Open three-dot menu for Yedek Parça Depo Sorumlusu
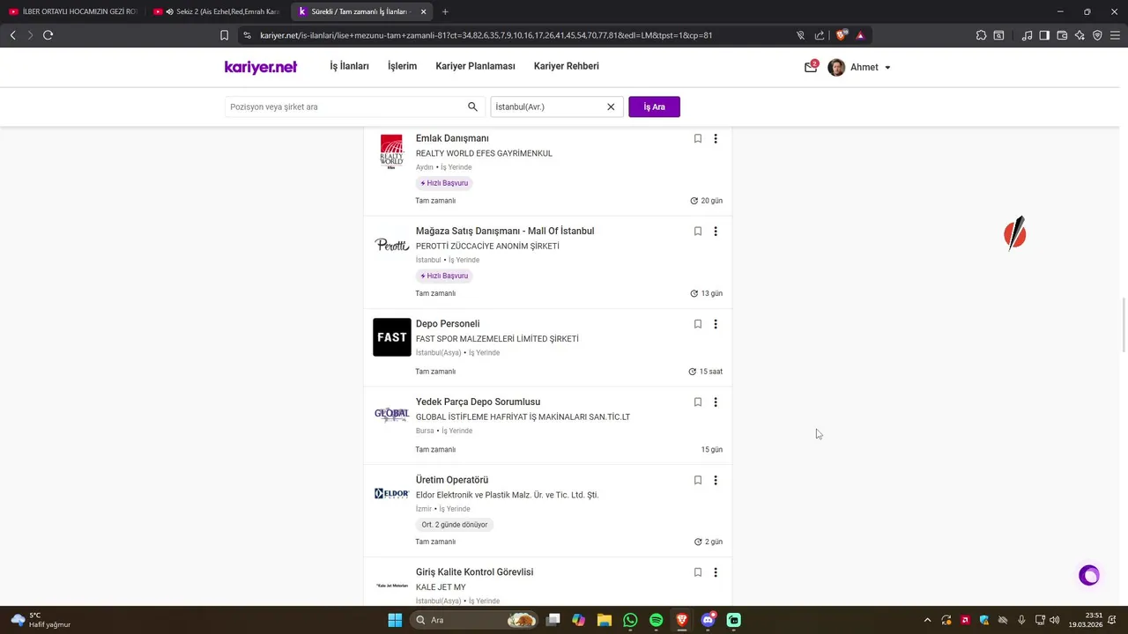The image size is (1128, 634). point(716,402)
